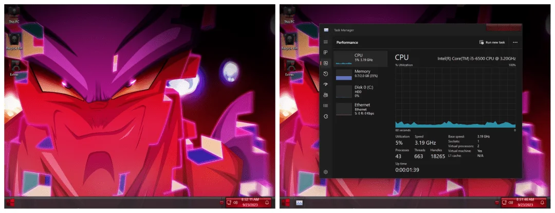Screen dimensions: 555x213
Task: Click the Utilization 5% value
Action: coord(399,143)
